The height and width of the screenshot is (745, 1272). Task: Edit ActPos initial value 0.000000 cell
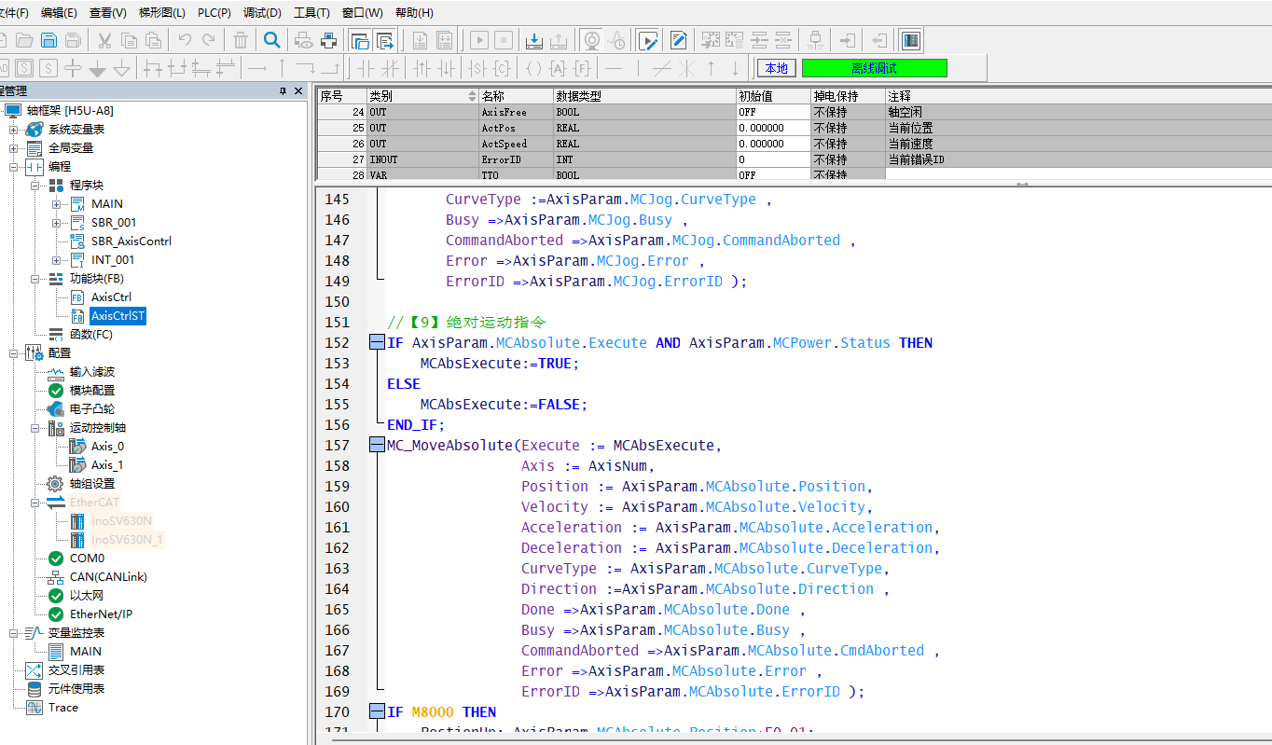pos(773,128)
